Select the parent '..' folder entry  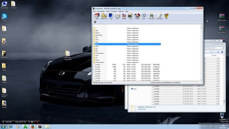coord(127,28)
